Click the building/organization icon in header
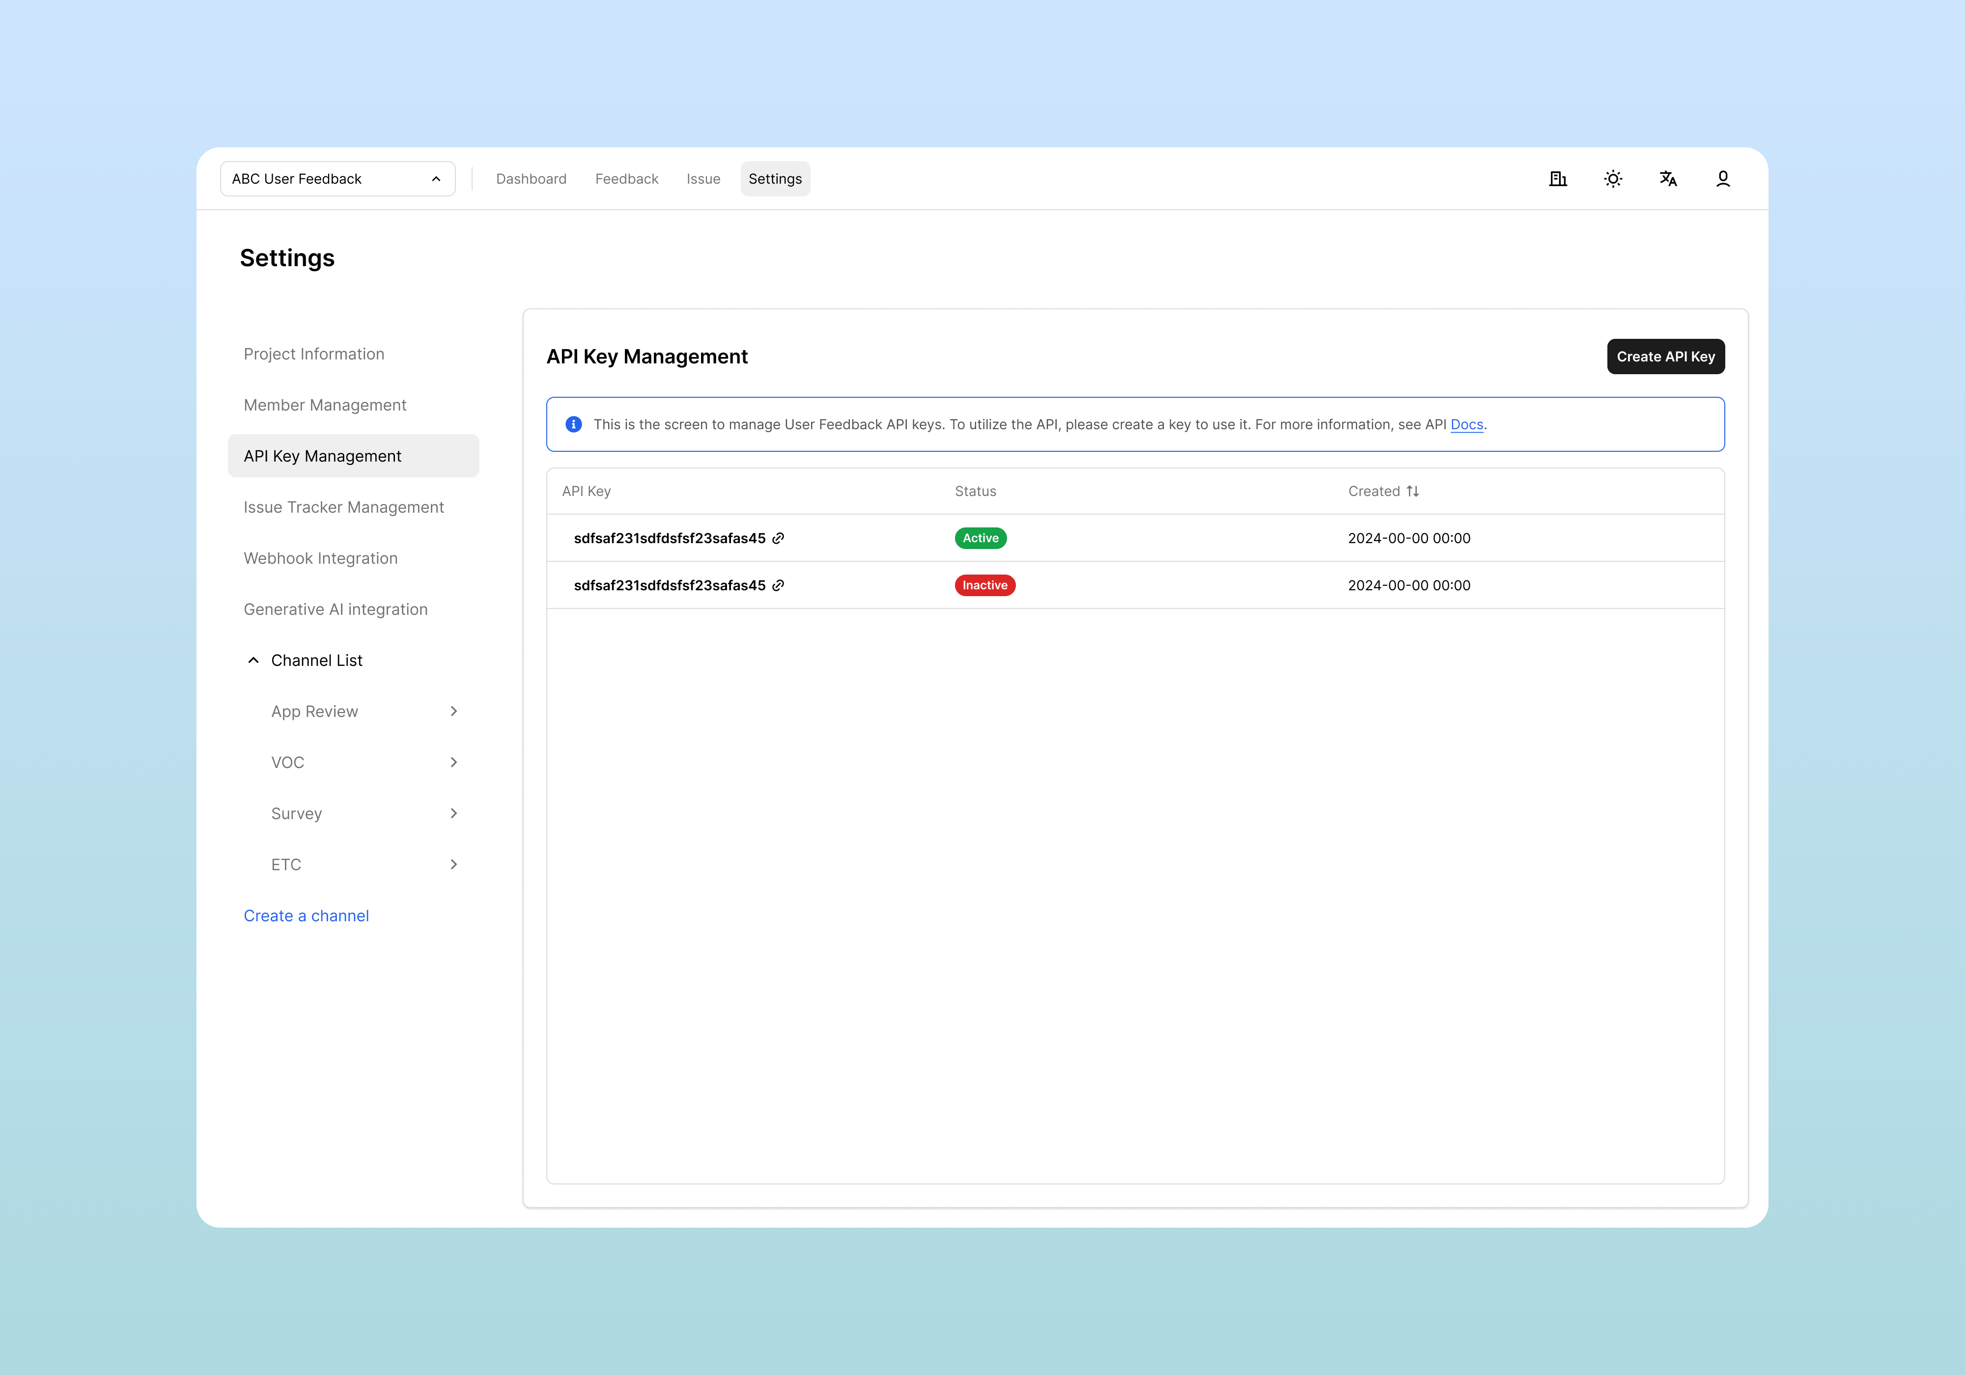Image resolution: width=1965 pixels, height=1375 pixels. tap(1558, 179)
